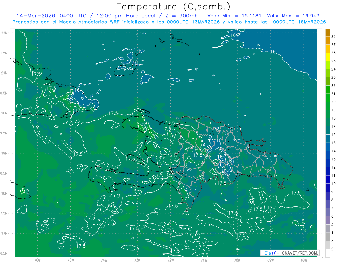341x264 pixels.
Task: Click the colorbar label "25"
Action: click(334, 61)
